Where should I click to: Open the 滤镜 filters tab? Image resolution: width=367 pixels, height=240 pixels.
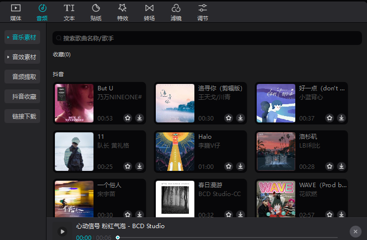click(x=176, y=13)
